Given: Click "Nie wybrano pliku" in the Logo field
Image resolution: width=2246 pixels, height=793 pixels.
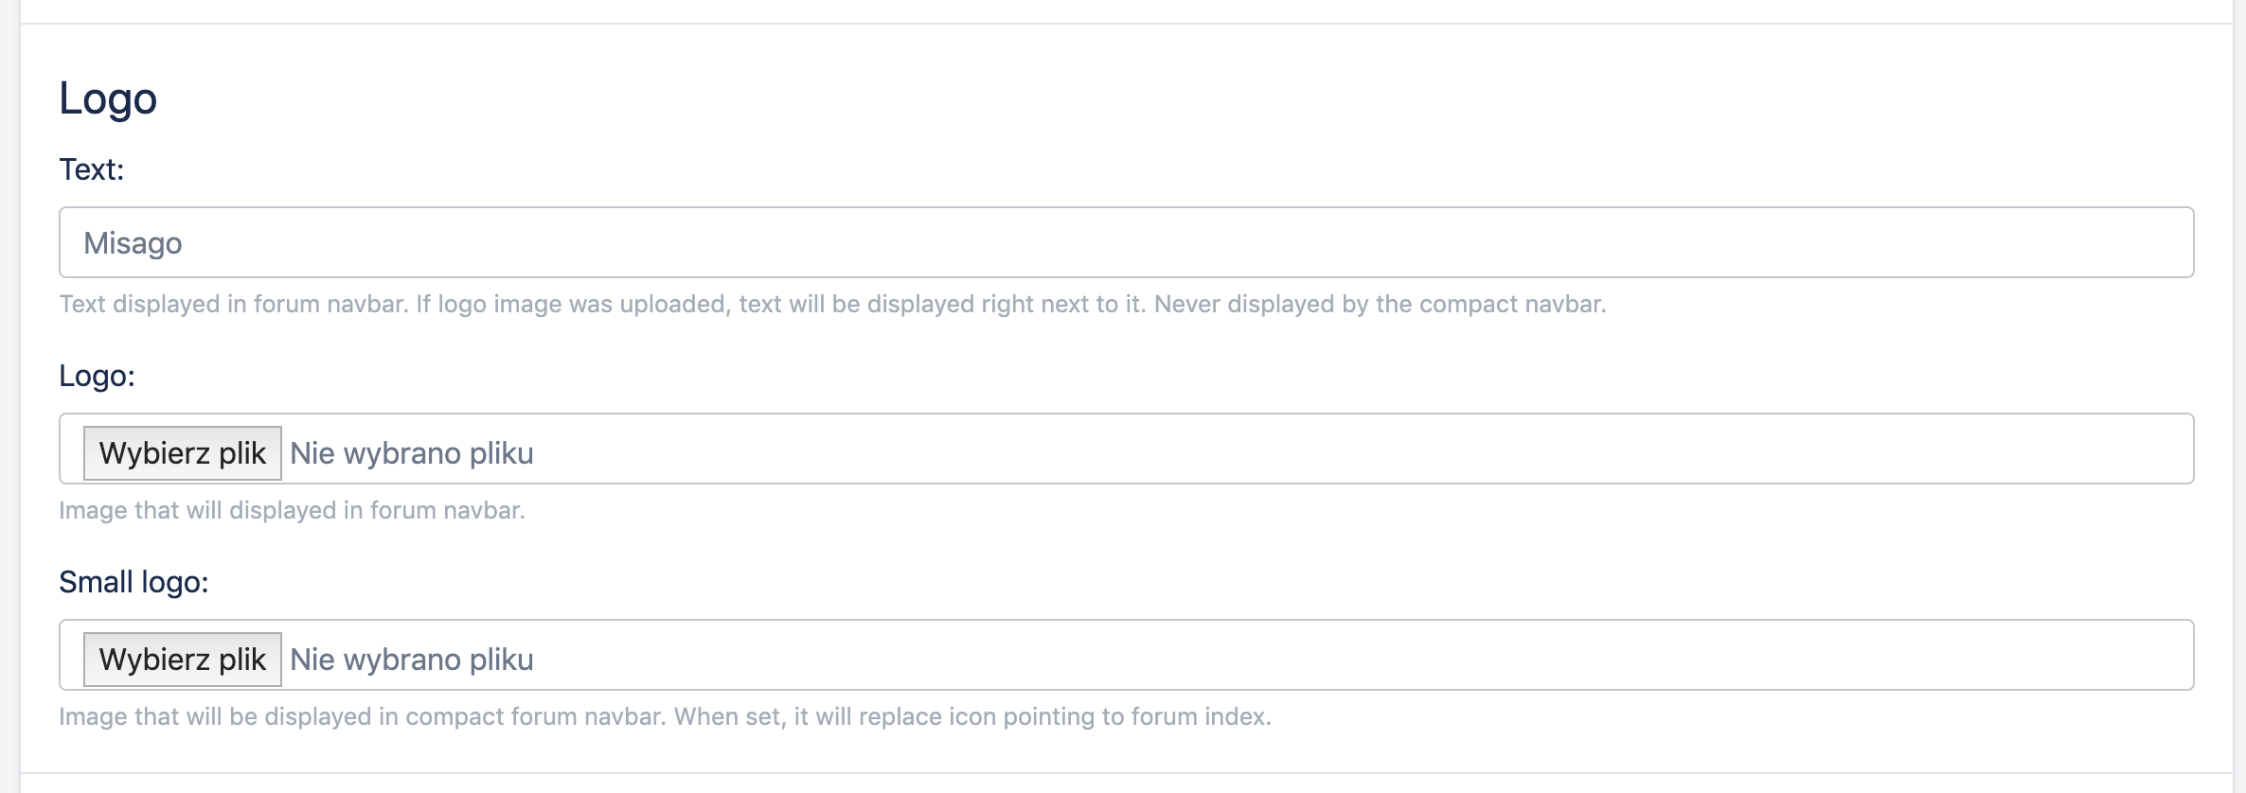Looking at the screenshot, I should (x=412, y=453).
